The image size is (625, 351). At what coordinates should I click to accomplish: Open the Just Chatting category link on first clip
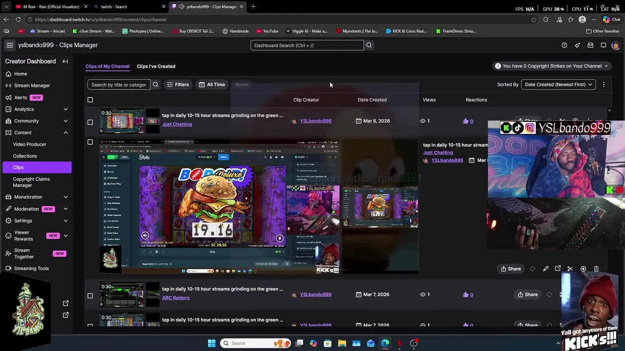coord(177,124)
